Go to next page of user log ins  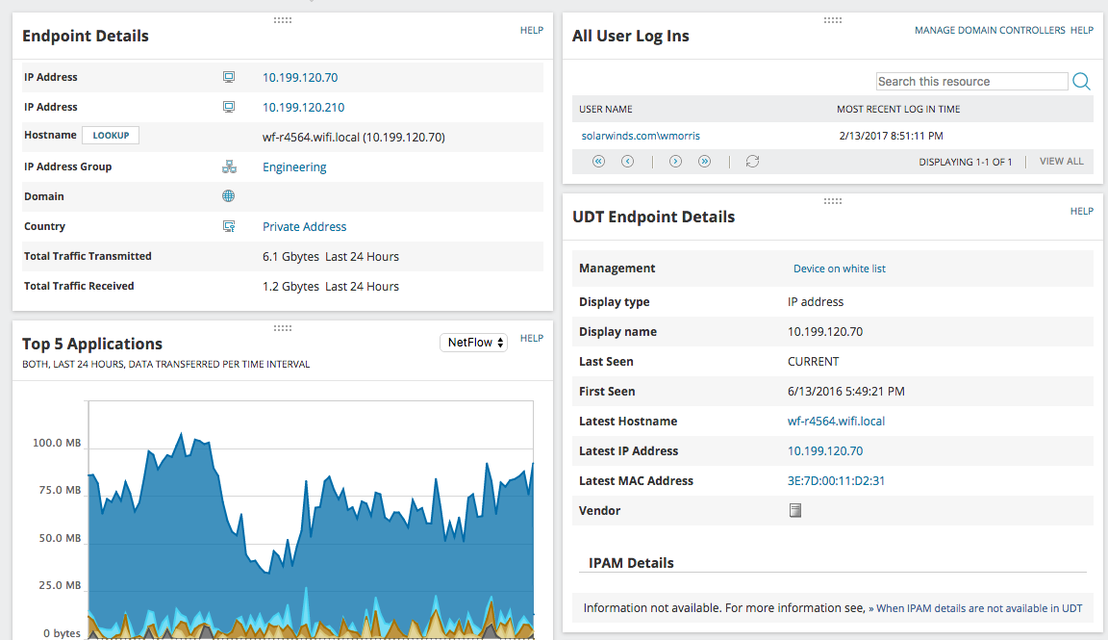675,162
